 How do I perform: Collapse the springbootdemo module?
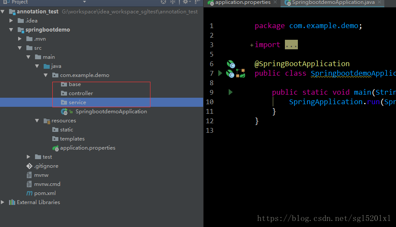[x=11, y=29]
